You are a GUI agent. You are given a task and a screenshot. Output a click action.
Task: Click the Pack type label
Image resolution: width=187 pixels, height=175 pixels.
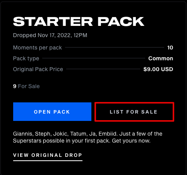pyautogui.click(x=26, y=59)
